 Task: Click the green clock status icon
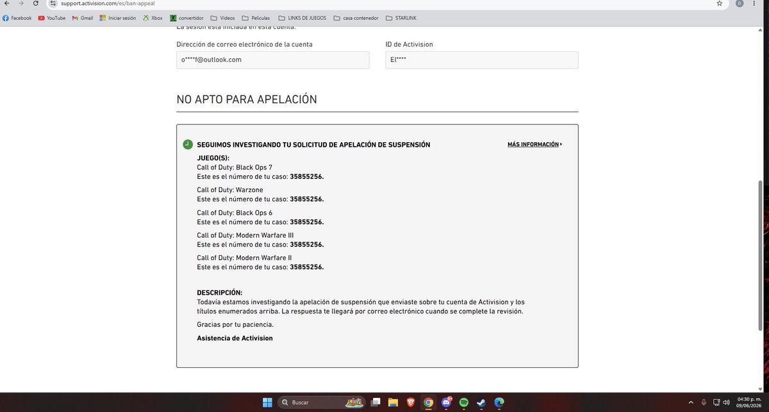(x=188, y=145)
